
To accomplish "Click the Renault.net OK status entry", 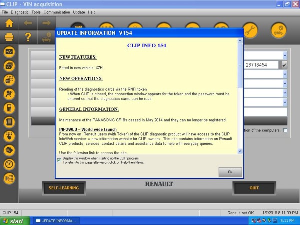I will [240, 213].
